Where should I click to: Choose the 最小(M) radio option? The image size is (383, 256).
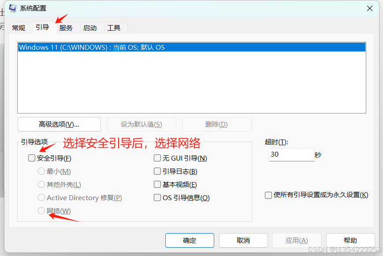click(x=41, y=171)
